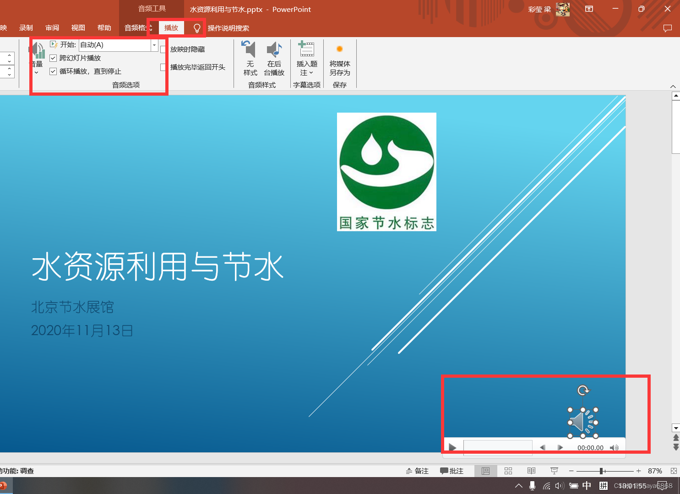Toggle 跨幻灯片播放 checkbox
This screenshot has height=494, width=680.
point(53,58)
